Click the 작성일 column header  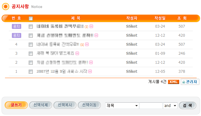[160, 18]
